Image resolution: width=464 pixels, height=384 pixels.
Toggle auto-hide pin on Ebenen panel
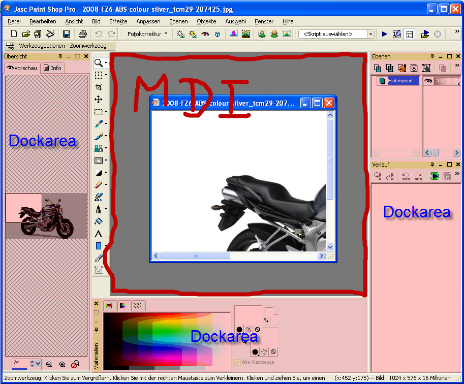pos(432,56)
